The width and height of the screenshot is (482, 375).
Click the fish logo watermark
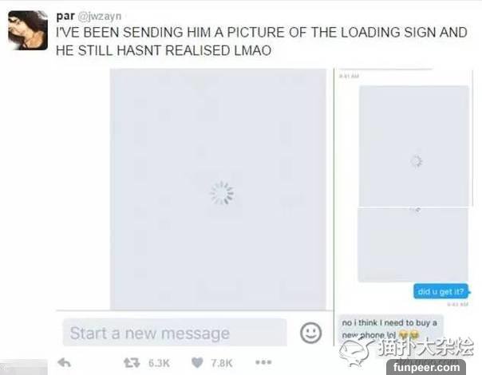(x=356, y=353)
